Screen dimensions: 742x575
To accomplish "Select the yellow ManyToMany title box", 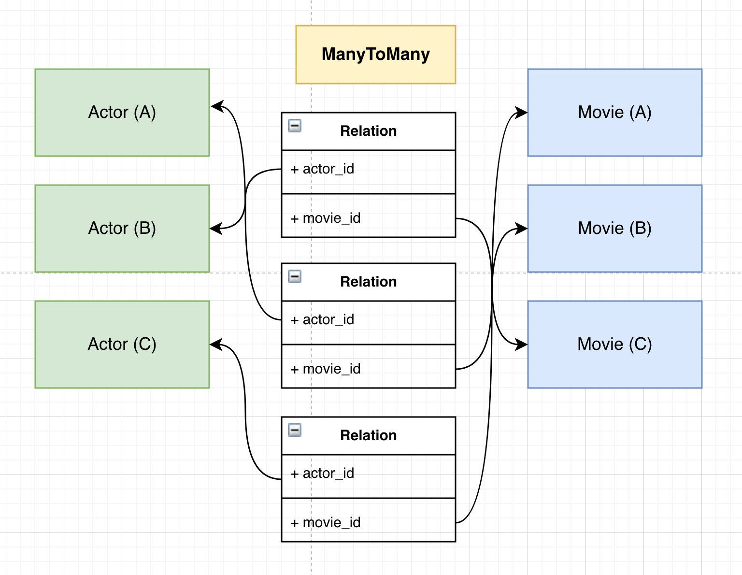I will [375, 55].
